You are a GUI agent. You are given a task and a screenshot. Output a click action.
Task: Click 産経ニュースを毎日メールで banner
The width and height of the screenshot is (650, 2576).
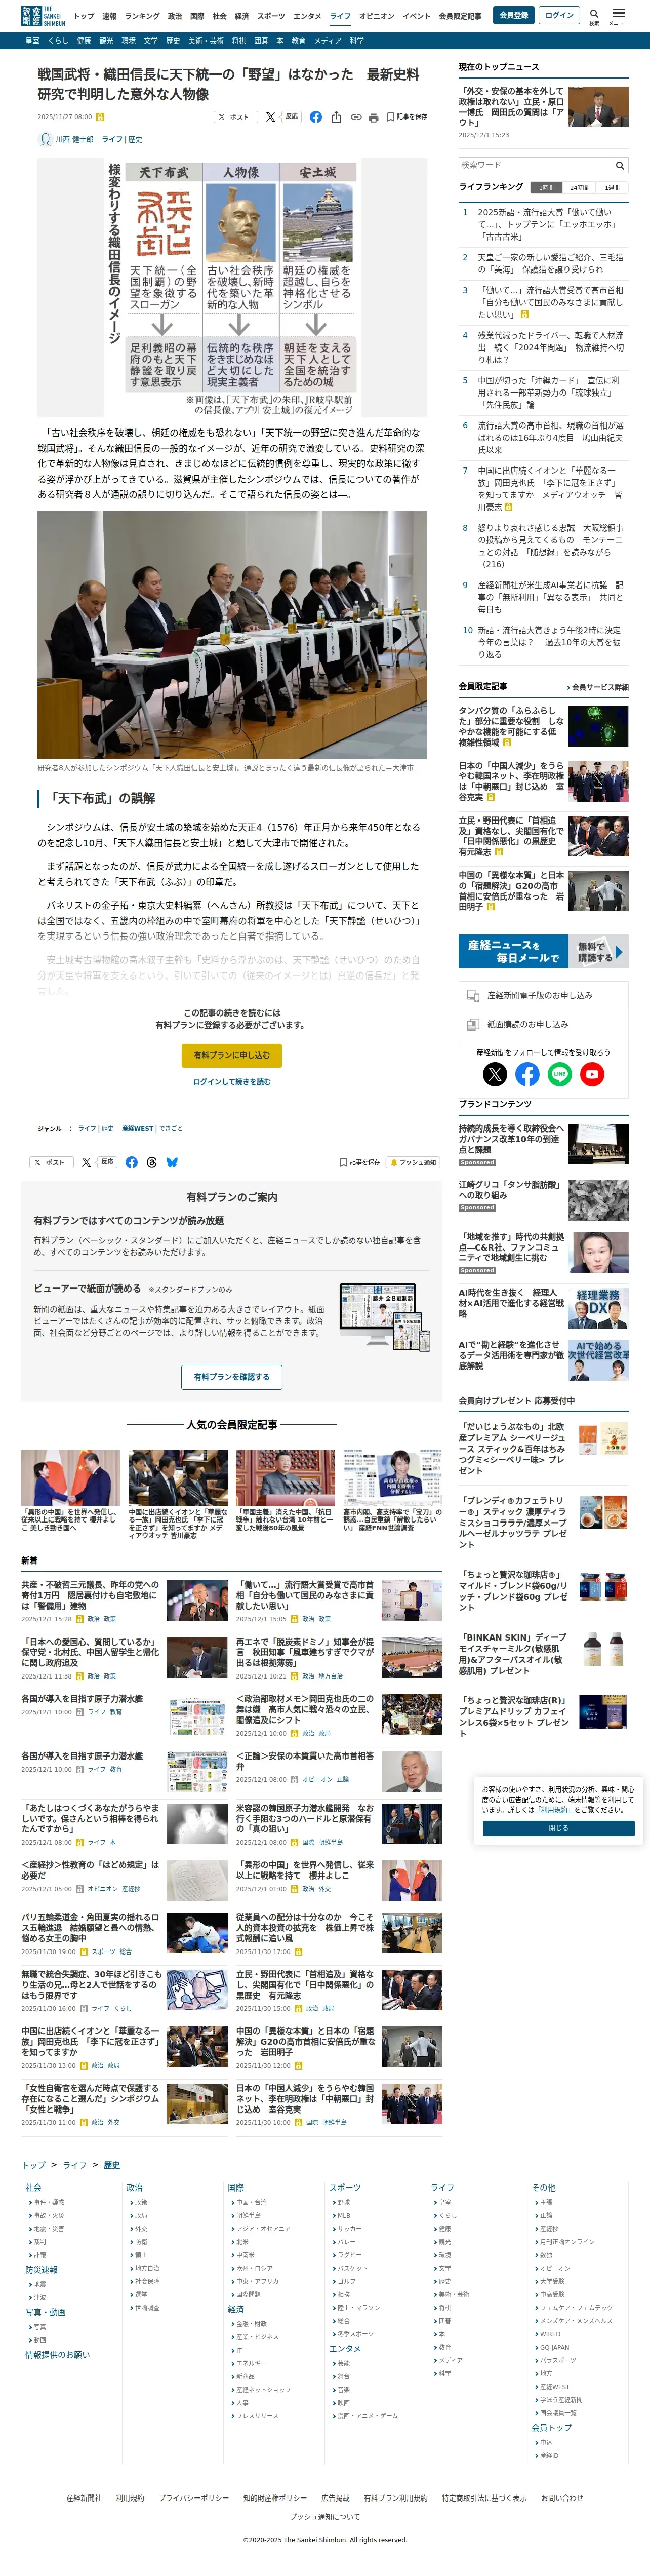coord(543,951)
